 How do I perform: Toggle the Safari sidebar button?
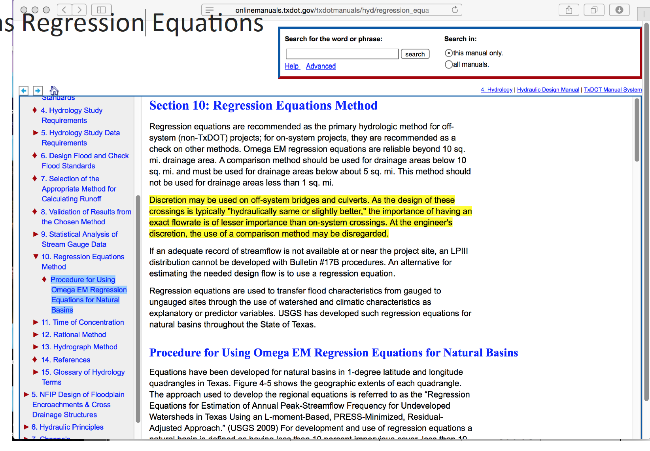[101, 10]
